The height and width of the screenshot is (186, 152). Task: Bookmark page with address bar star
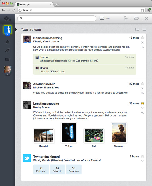(x=143, y=10)
